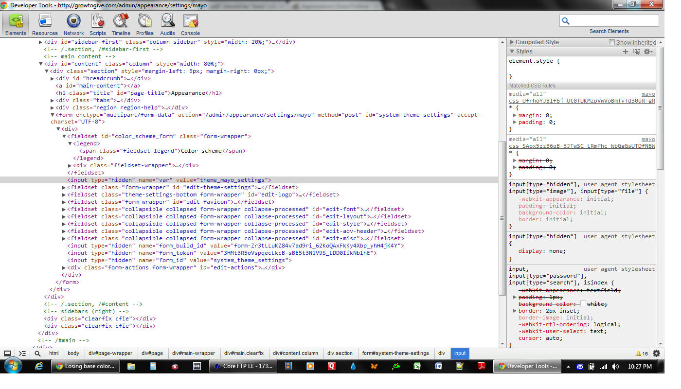The width and height of the screenshot is (681, 389).
Task: Click the dock-to-window icon at bottom left
Action: [x=7, y=354]
